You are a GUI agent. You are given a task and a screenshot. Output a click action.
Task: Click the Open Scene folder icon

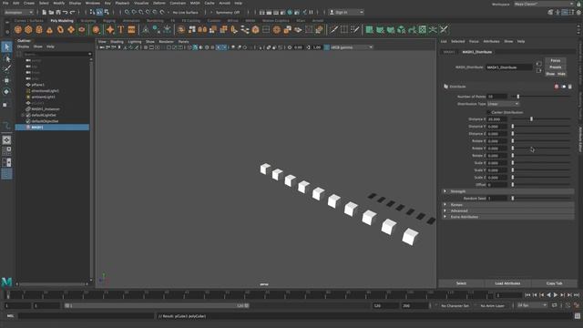pos(51,12)
